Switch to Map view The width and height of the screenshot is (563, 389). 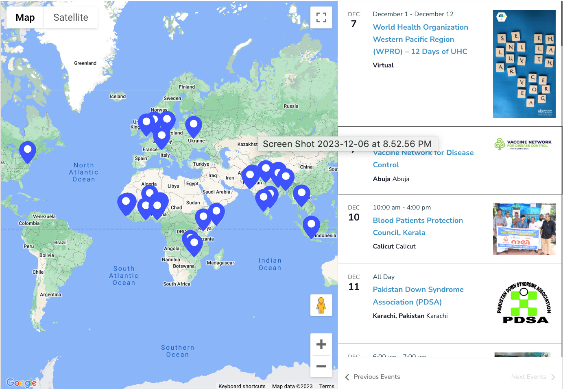coord(25,17)
